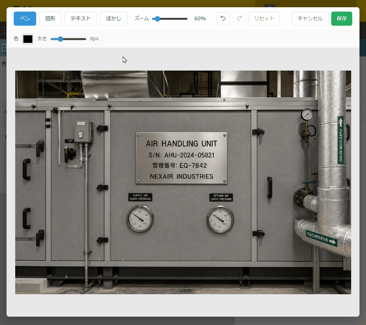Click the undo arrow icon

(223, 18)
